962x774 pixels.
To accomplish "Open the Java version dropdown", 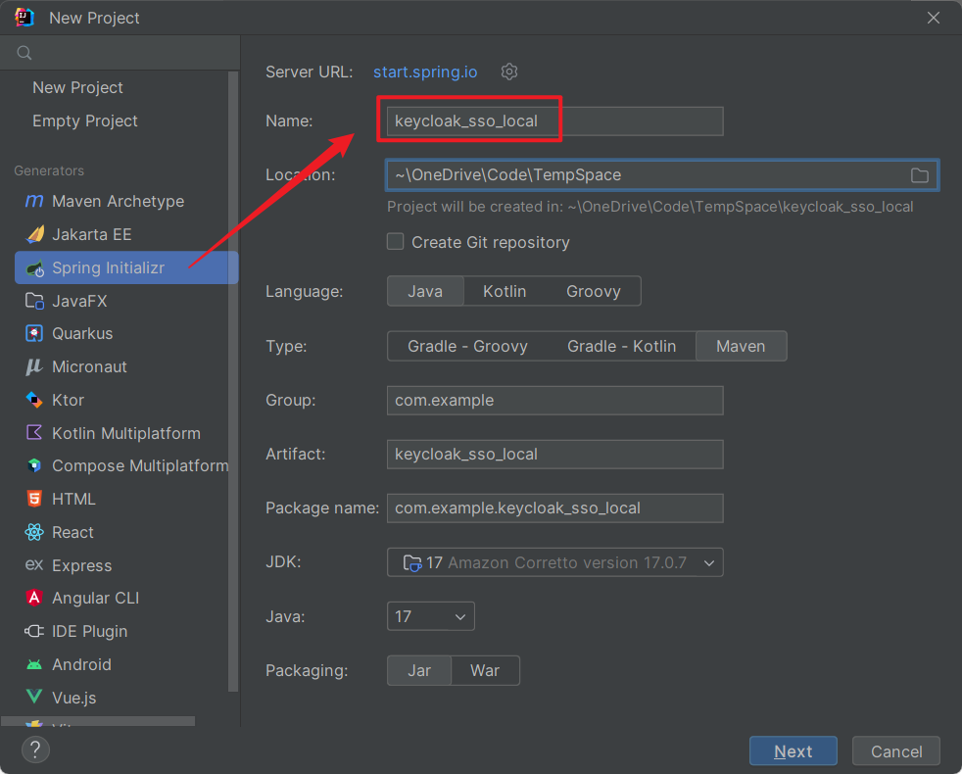I will coord(431,616).
